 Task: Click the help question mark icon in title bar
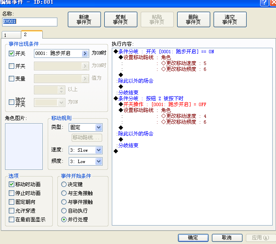(x=264, y=3)
